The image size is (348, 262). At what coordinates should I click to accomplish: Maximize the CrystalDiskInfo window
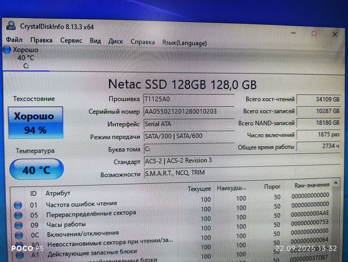tap(314, 34)
